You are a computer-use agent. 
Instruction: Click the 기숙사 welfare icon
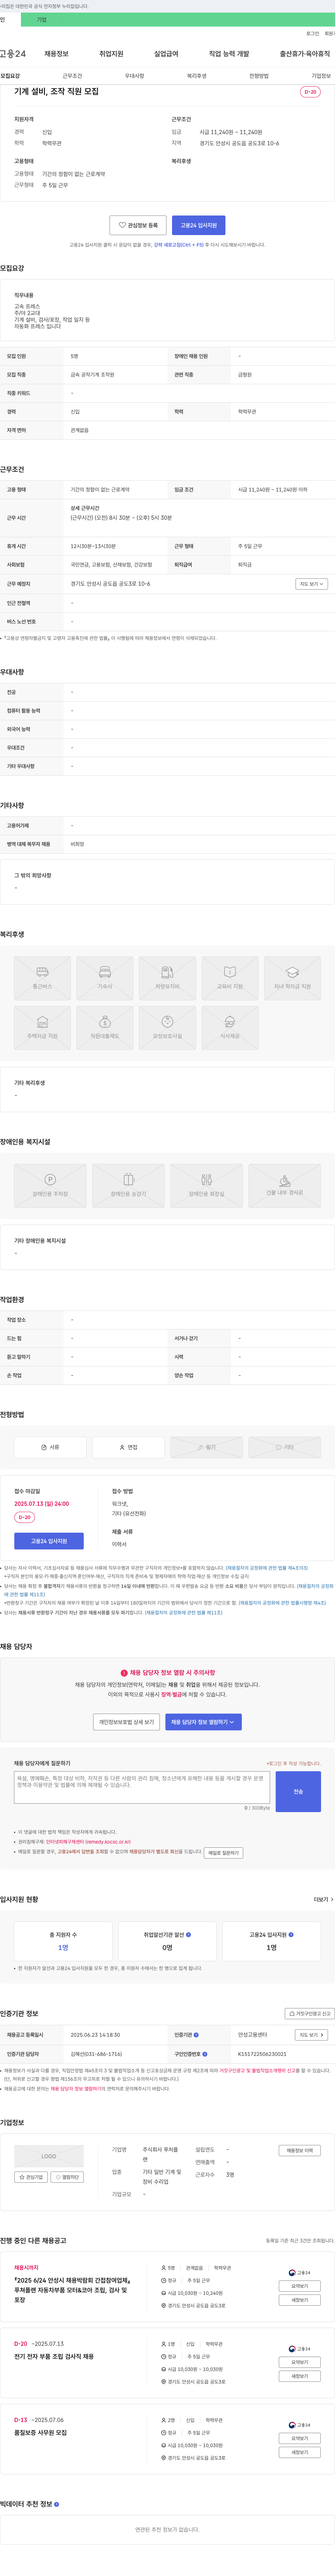(105, 978)
